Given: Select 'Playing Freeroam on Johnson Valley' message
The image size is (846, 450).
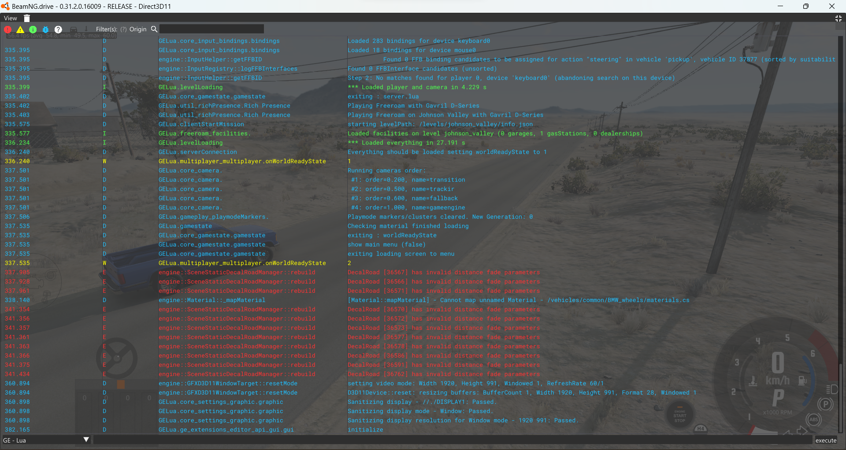Looking at the screenshot, I should tap(445, 115).
